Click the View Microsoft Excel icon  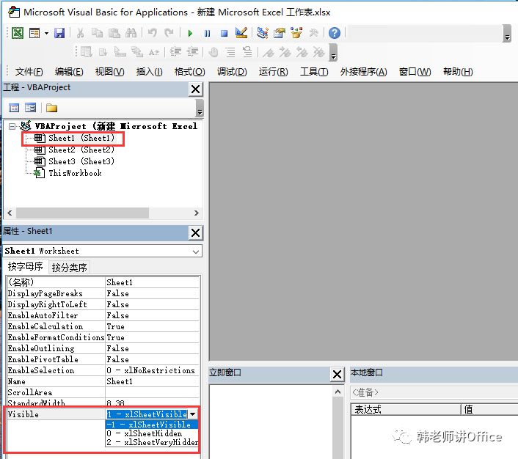coord(18,33)
